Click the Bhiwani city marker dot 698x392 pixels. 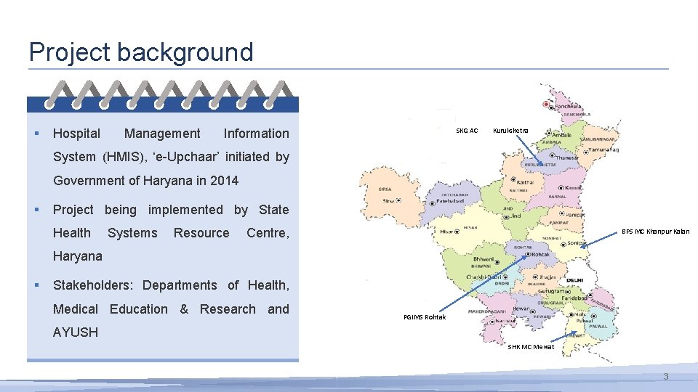click(497, 262)
